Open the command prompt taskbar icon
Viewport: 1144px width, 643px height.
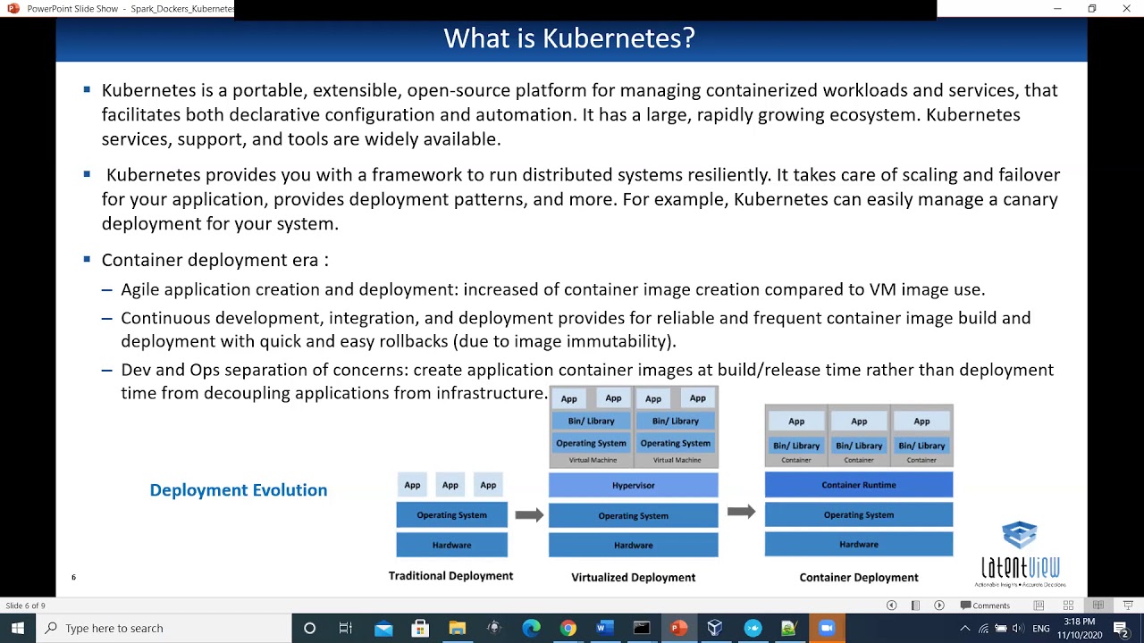(x=642, y=628)
